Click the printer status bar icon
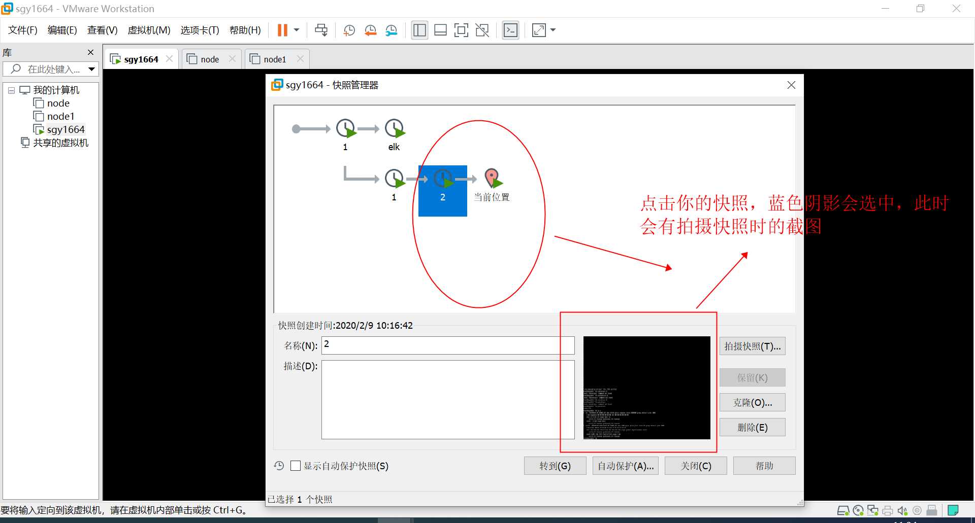 click(x=888, y=510)
